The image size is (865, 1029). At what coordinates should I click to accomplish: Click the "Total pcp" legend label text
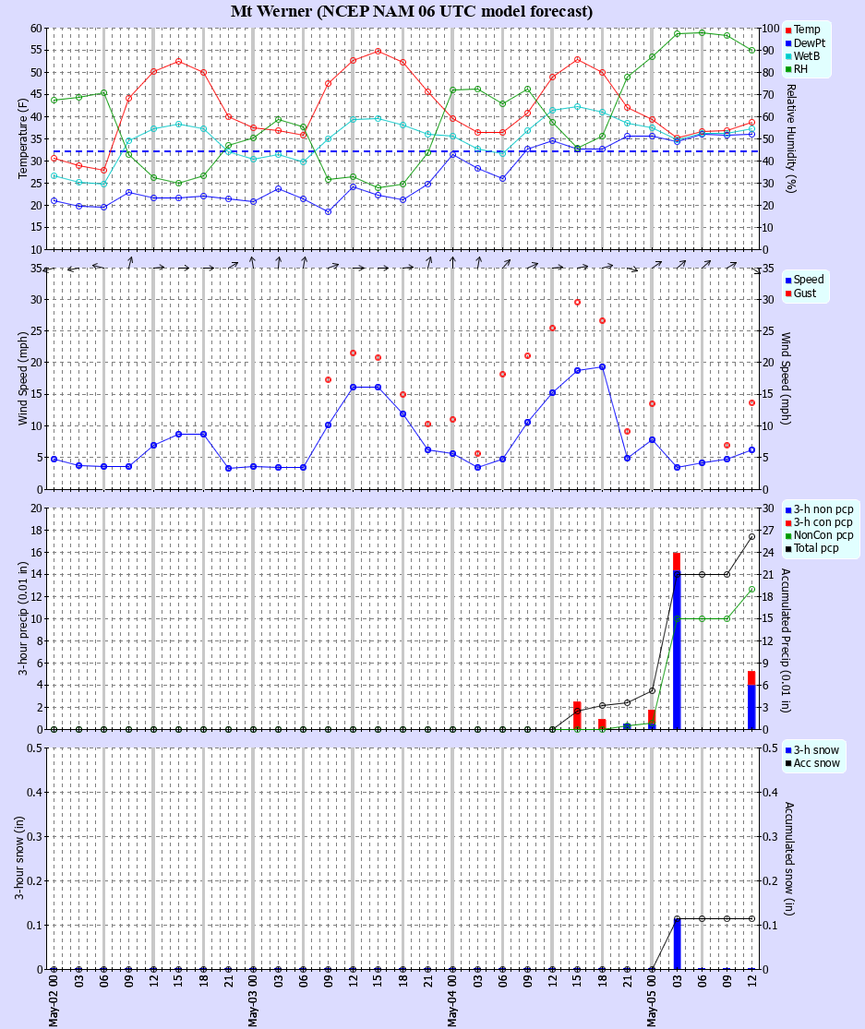tap(816, 548)
